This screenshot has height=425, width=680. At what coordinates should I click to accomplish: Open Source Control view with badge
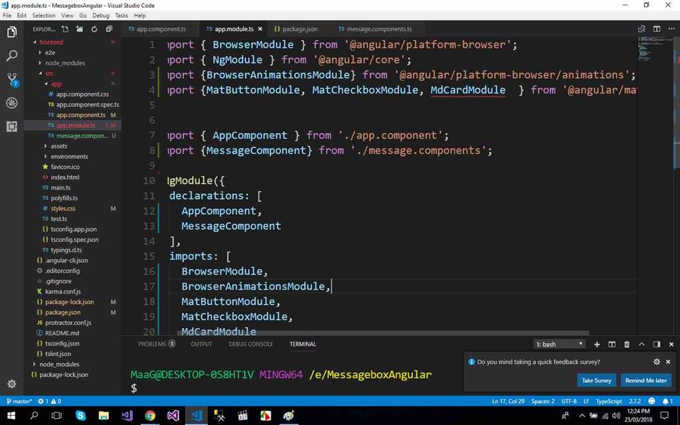12,80
